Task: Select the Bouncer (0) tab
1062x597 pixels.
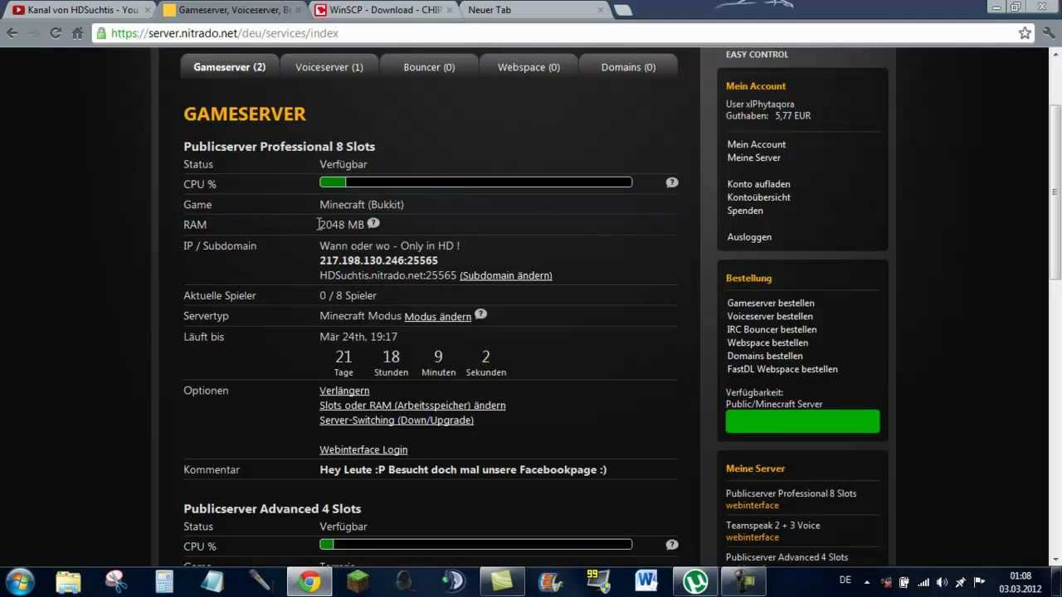Action: coord(429,67)
